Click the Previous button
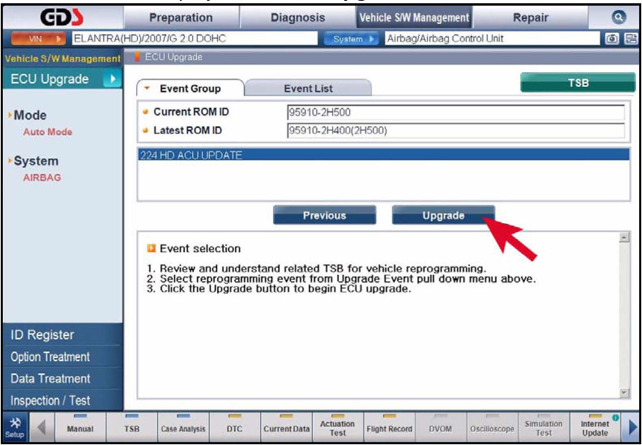 pyautogui.click(x=324, y=215)
